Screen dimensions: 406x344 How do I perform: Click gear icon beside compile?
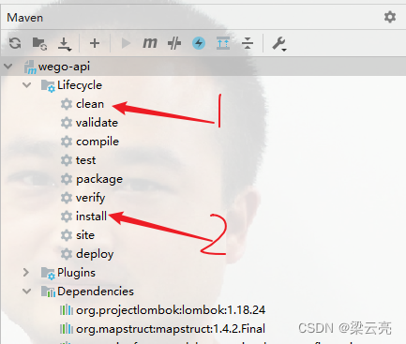tap(67, 142)
